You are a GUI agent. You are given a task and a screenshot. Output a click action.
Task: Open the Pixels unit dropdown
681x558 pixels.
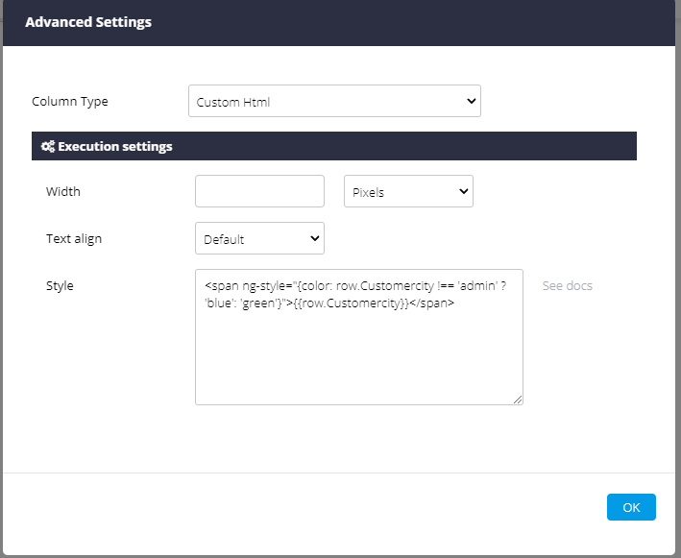407,192
